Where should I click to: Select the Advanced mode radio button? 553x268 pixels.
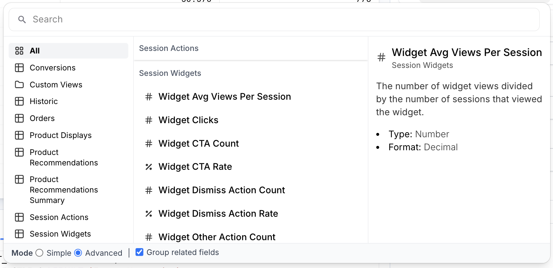coord(78,253)
